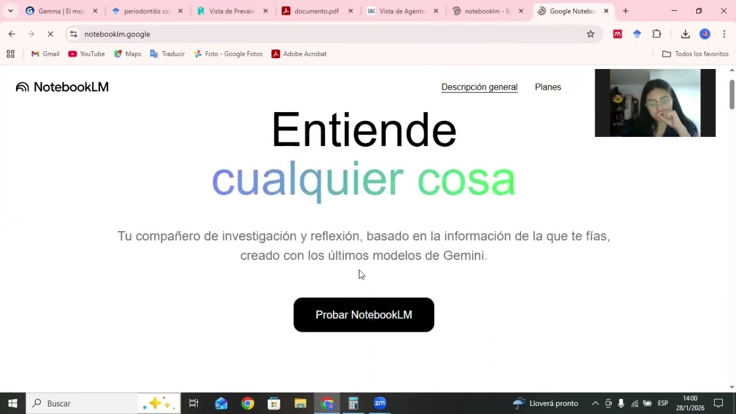Open the Adobe Acrobat bookmark

[299, 54]
